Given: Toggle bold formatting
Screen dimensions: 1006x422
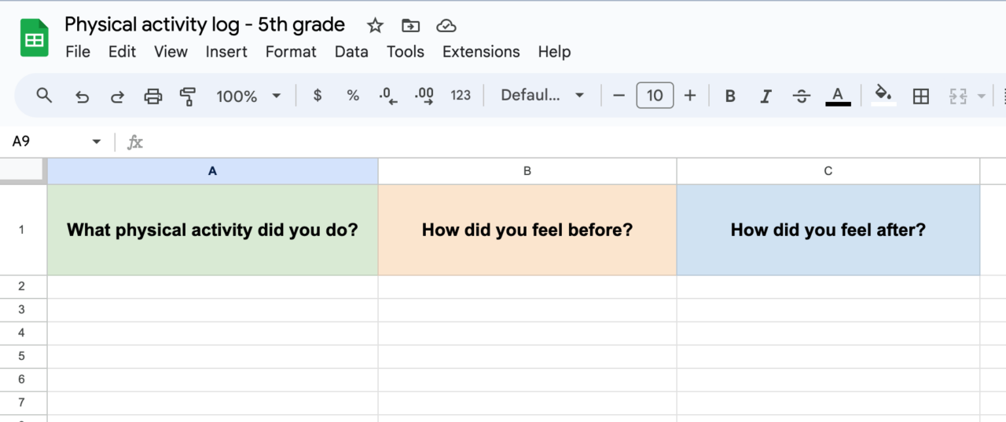Looking at the screenshot, I should click(x=730, y=96).
